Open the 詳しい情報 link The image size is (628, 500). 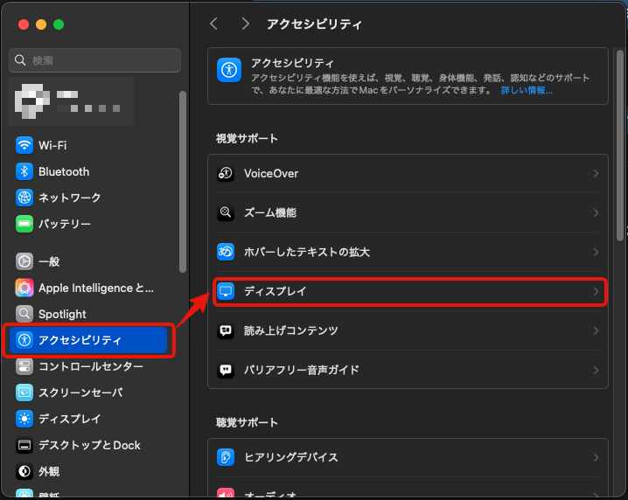coord(527,90)
